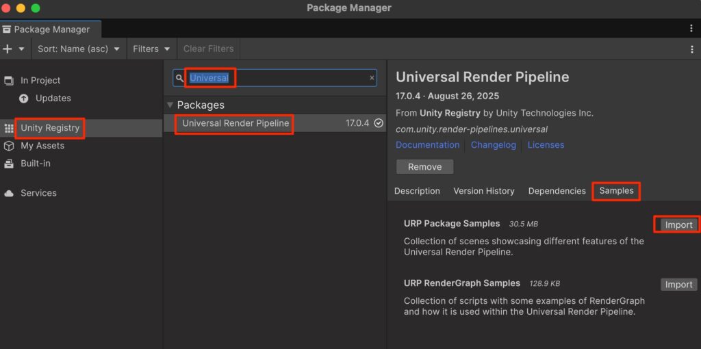Click the 17.0.4 · August 26, 2025 text
Viewport: 701px width, 349px height.
pos(447,96)
